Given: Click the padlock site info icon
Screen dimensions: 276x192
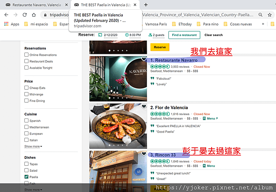Looking at the screenshot, I should tap(45, 15).
